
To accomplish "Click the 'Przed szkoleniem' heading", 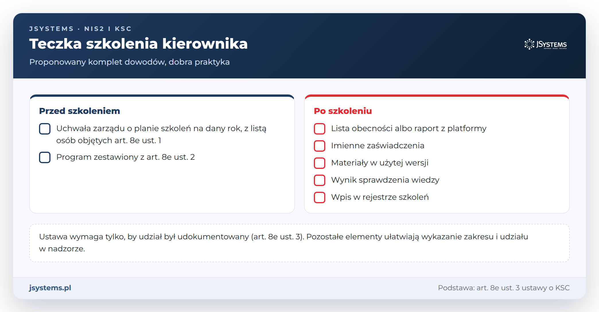I will pyautogui.click(x=79, y=111).
